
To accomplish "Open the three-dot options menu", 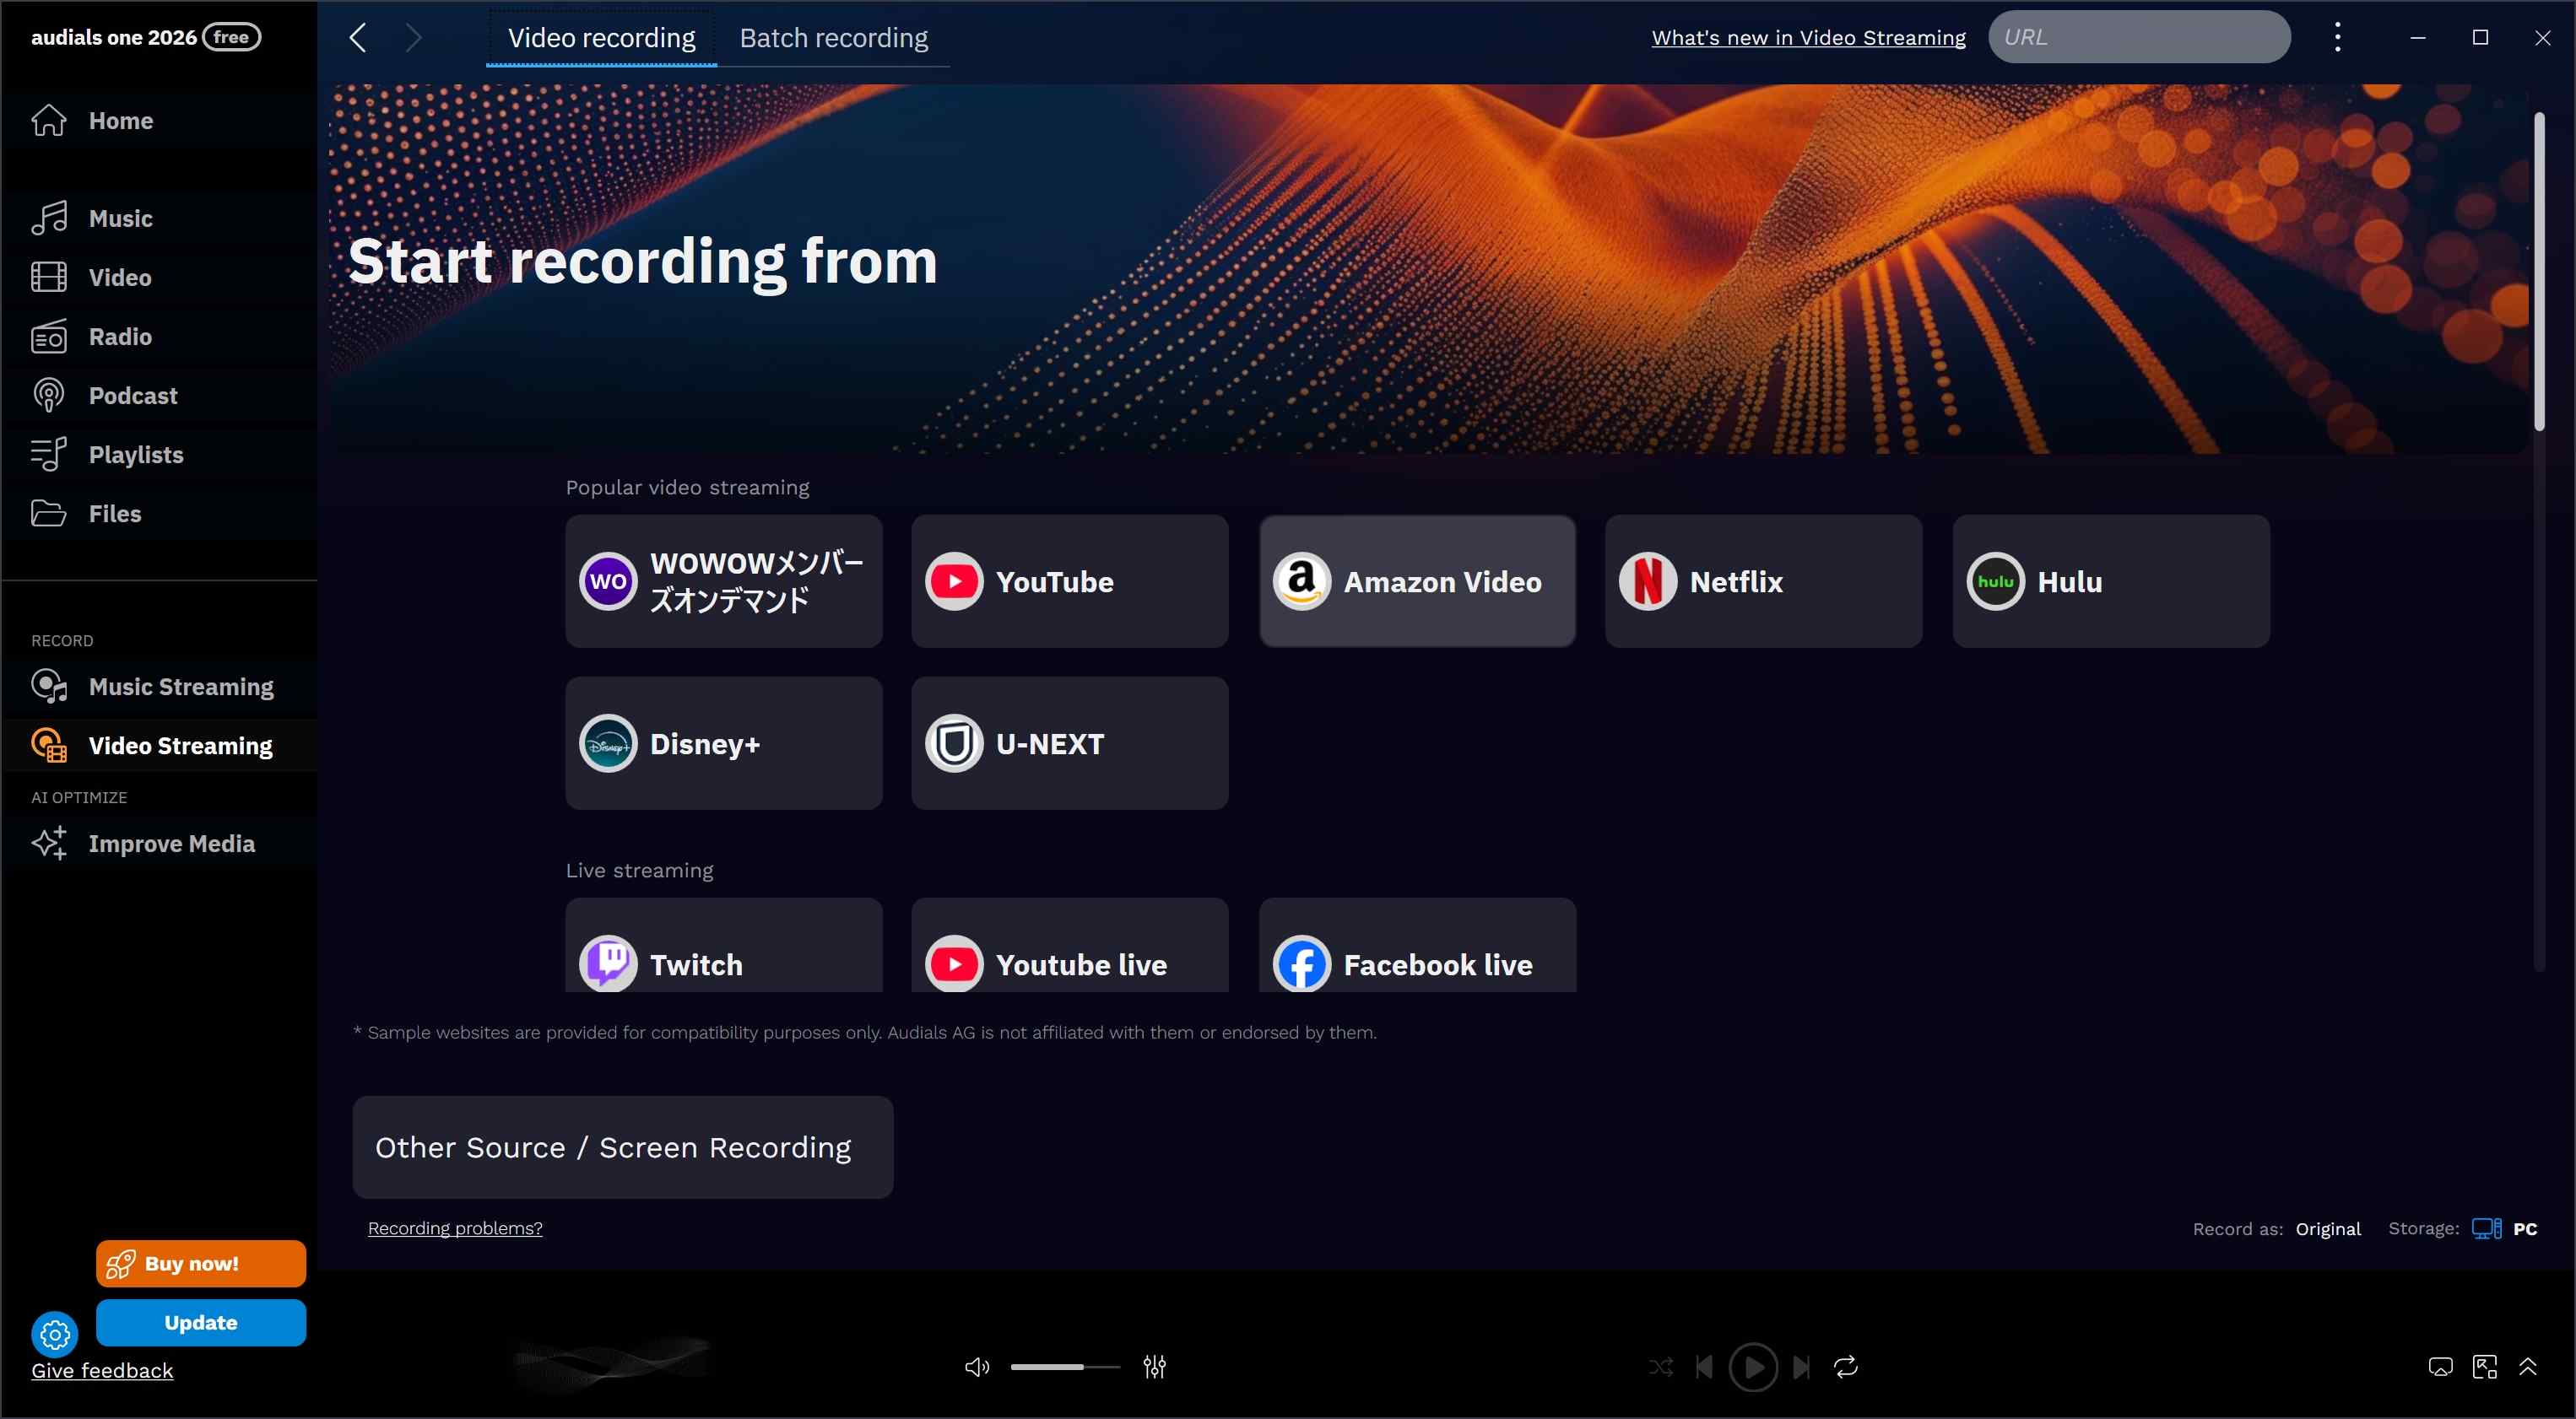I will tap(2338, 37).
